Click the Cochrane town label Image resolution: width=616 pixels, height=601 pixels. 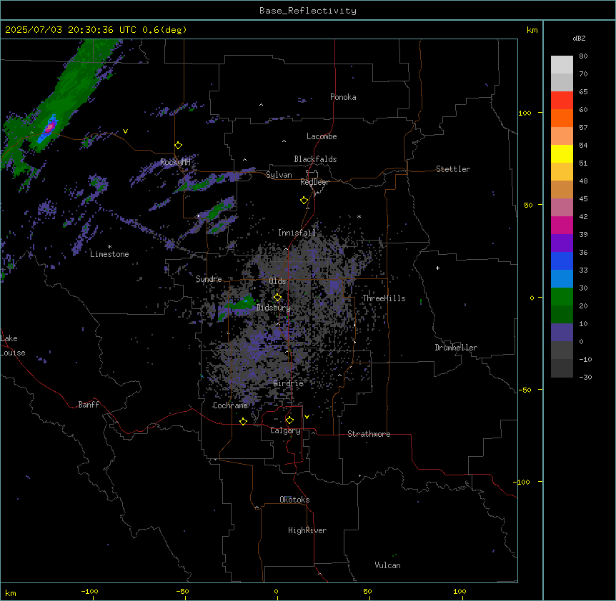[230, 405]
